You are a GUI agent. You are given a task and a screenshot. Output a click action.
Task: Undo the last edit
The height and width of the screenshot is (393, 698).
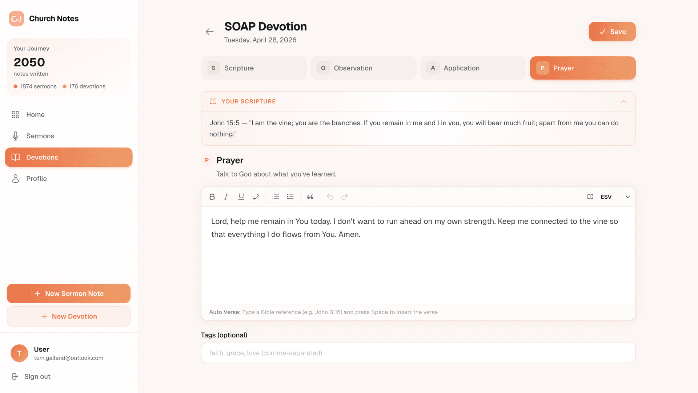coord(330,196)
